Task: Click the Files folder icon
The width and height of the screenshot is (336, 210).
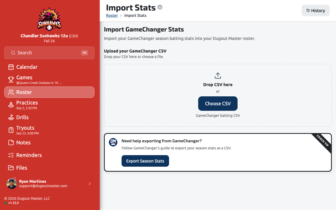Action: [x=11, y=168]
